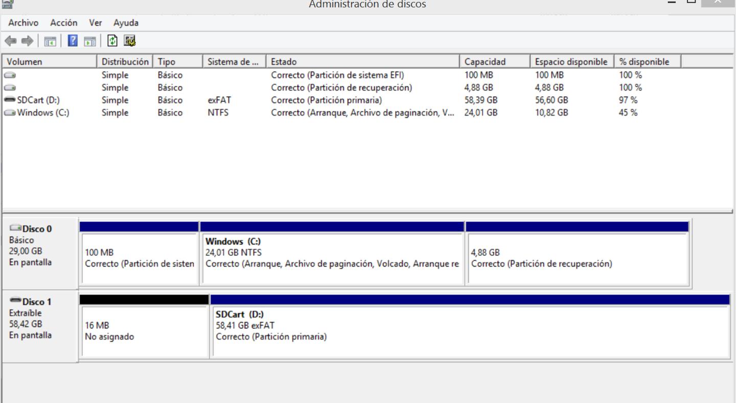Select the 4,88 GB recovery partition block
This screenshot has height=403, width=736.
[577, 258]
